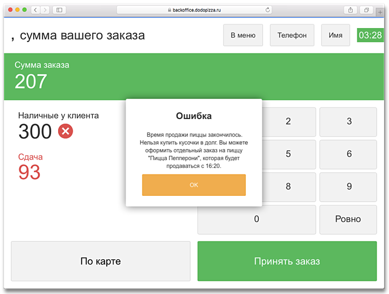389x294 pixels.
Task: Reload the page with the refresh icon
Action: pyautogui.click(x=268, y=10)
